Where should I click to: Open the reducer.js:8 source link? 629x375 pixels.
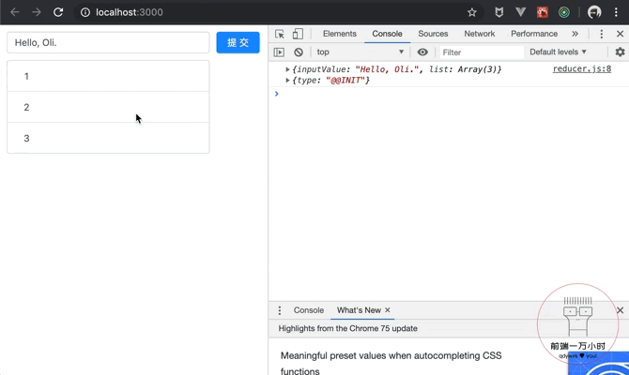point(582,69)
